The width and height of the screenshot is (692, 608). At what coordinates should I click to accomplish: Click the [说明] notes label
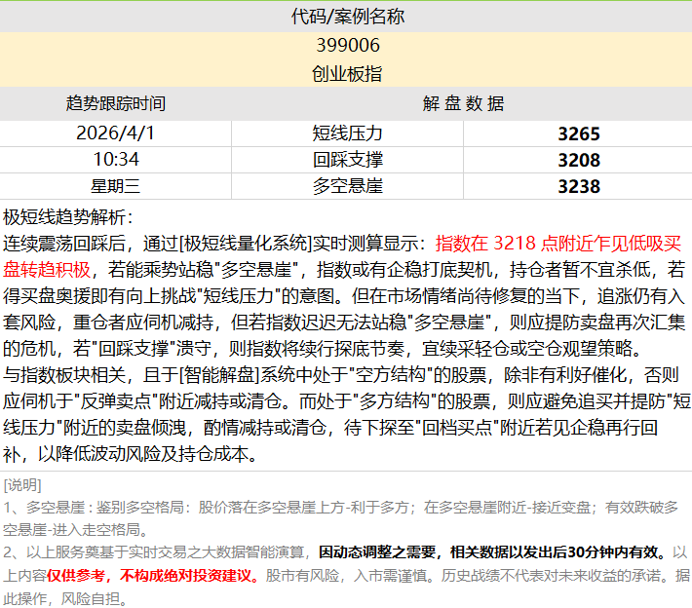[x=23, y=485]
